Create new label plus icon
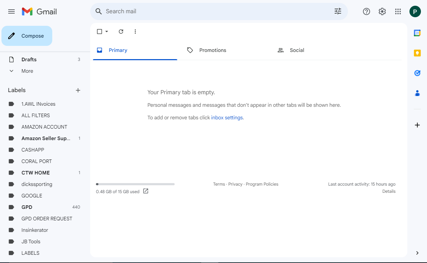The width and height of the screenshot is (427, 263). [x=78, y=90]
